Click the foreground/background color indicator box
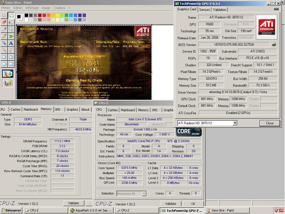This screenshot has height=214, width=285. pyautogui.click(x=20, y=18)
